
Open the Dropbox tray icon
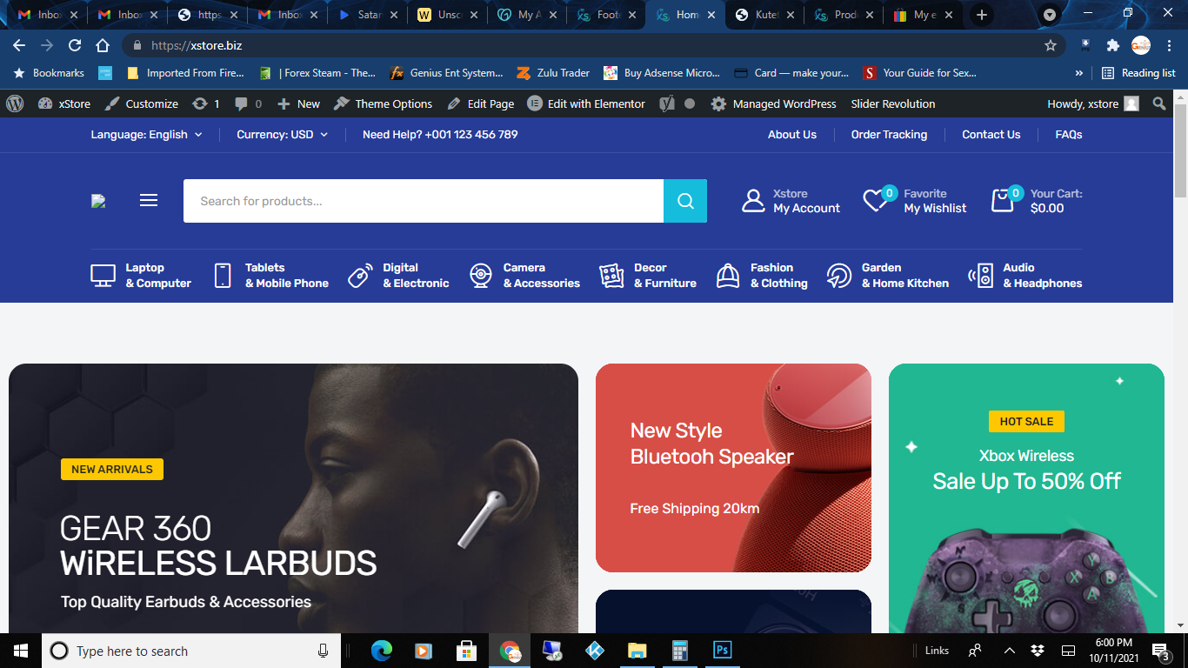tap(1038, 651)
